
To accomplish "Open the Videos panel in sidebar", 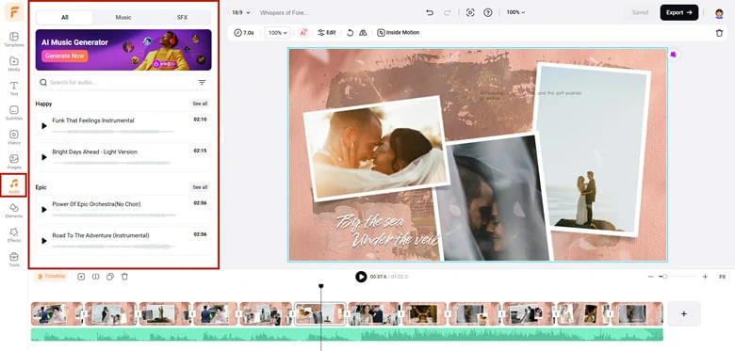I will point(13,137).
